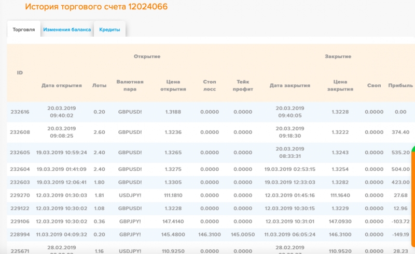The height and width of the screenshot is (254, 415).
Task: Click lots value 0.36
Action: pyautogui.click(x=99, y=221)
